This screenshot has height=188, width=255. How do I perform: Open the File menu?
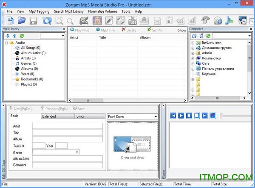coord(9,11)
